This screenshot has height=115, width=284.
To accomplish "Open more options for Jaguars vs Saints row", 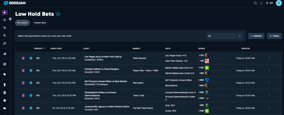I will pos(269,107).
